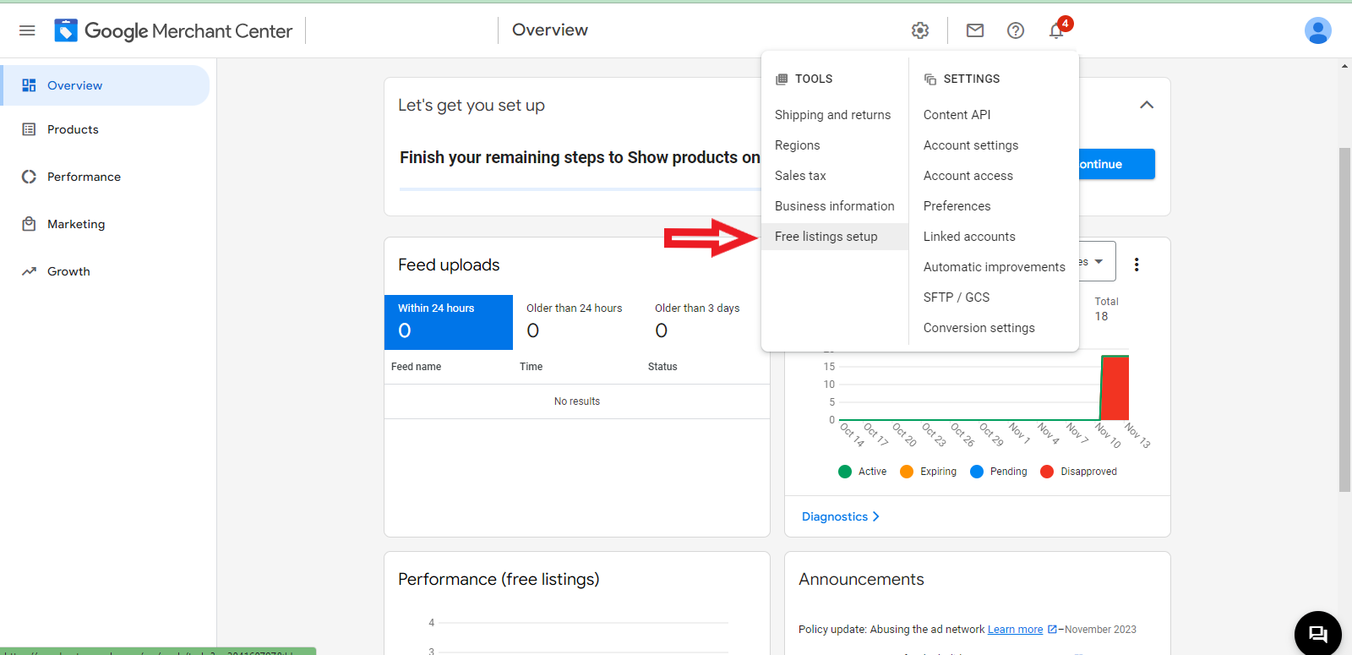The width and height of the screenshot is (1352, 655).
Task: Click the Google Merchant Center logo
Action: click(173, 30)
